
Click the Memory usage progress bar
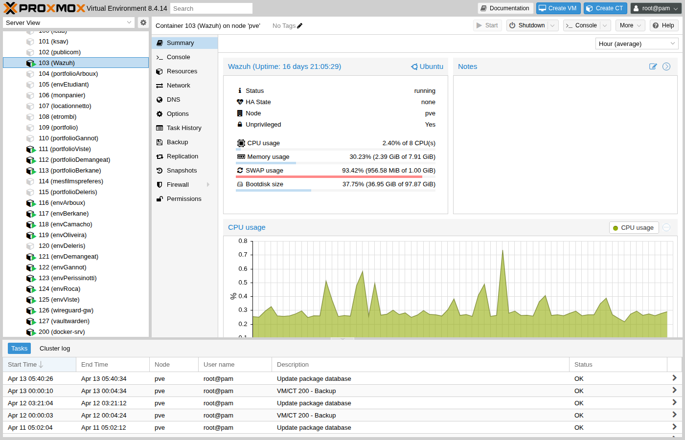click(336, 163)
